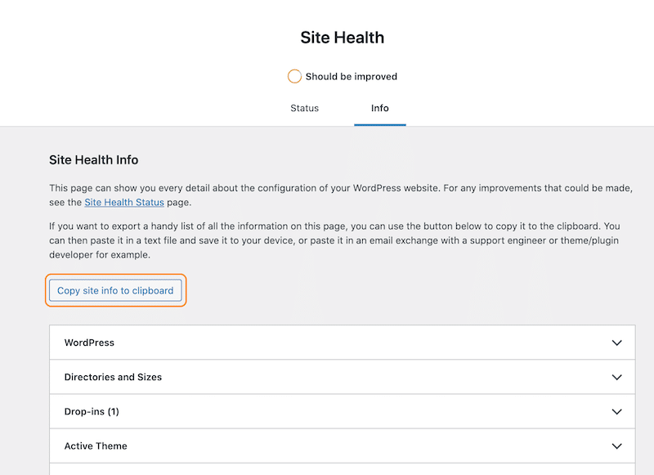Click the Drop-ins (1) chevron arrow
Image resolution: width=654 pixels, height=475 pixels.
[616, 411]
